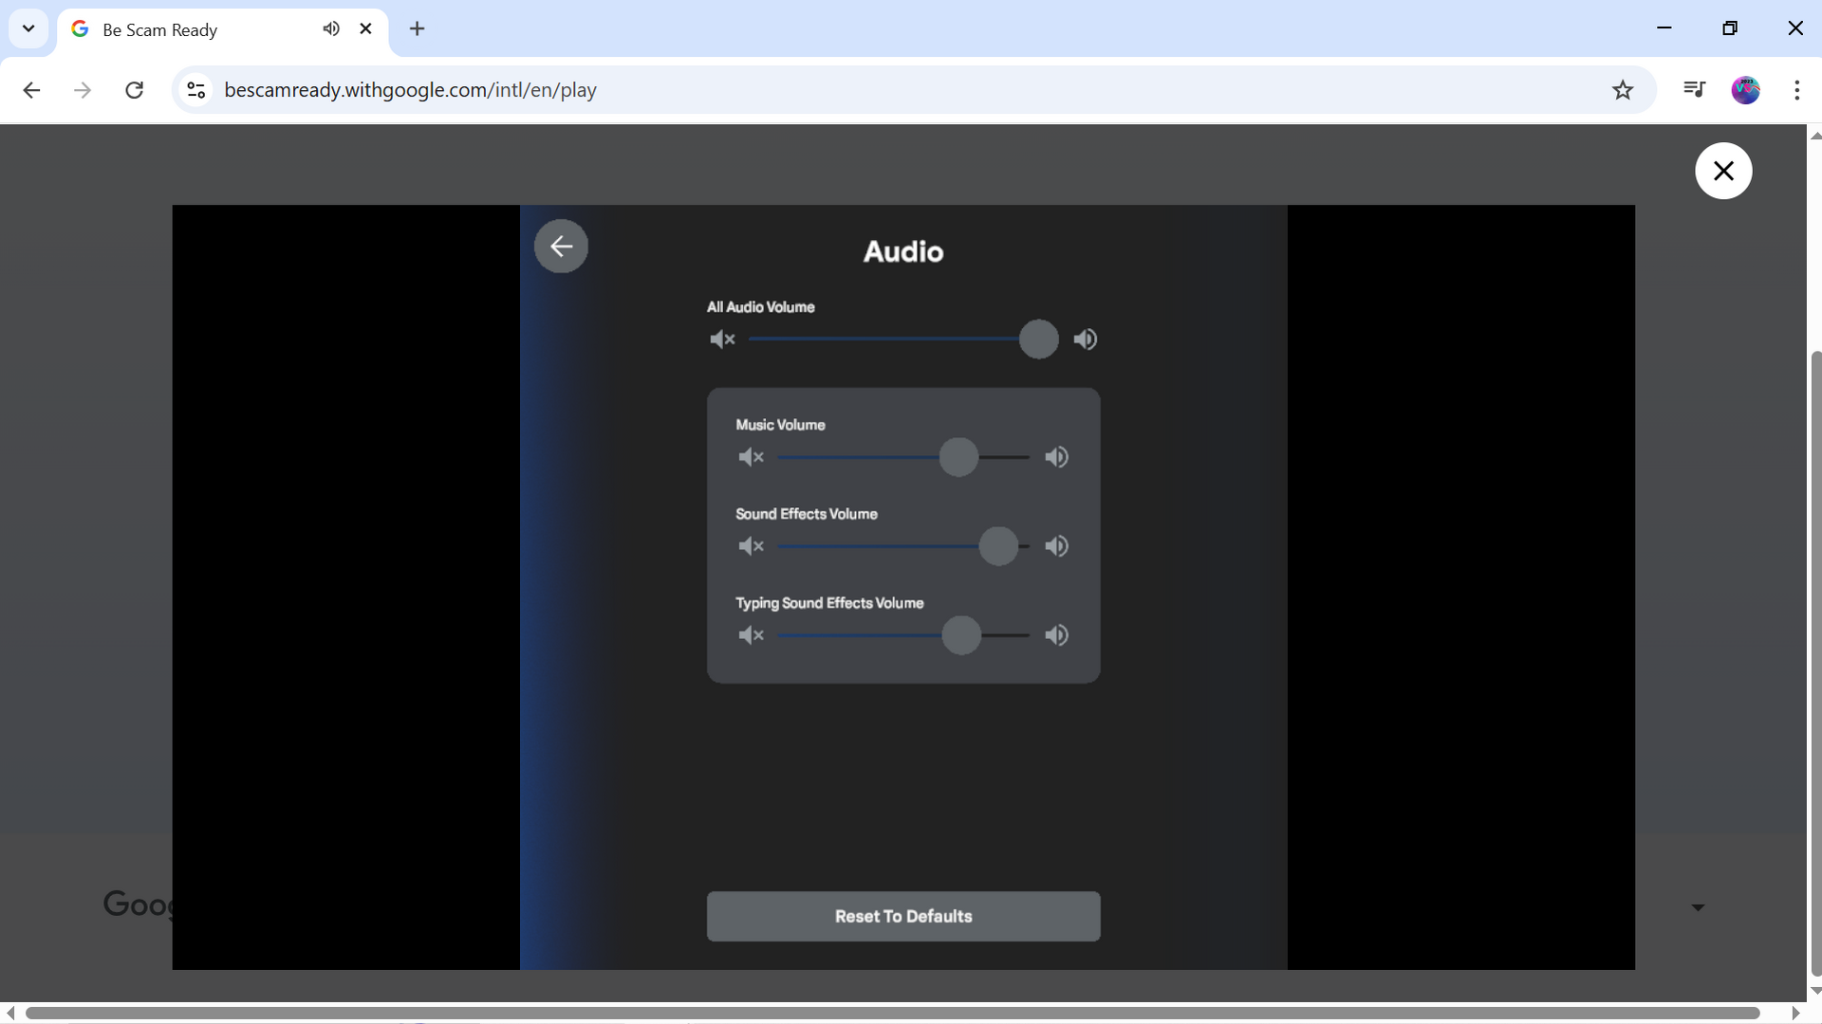1822x1024 pixels.
Task: Click loud speaker icon for Typing Sound Effects
Action: pos(1056,635)
